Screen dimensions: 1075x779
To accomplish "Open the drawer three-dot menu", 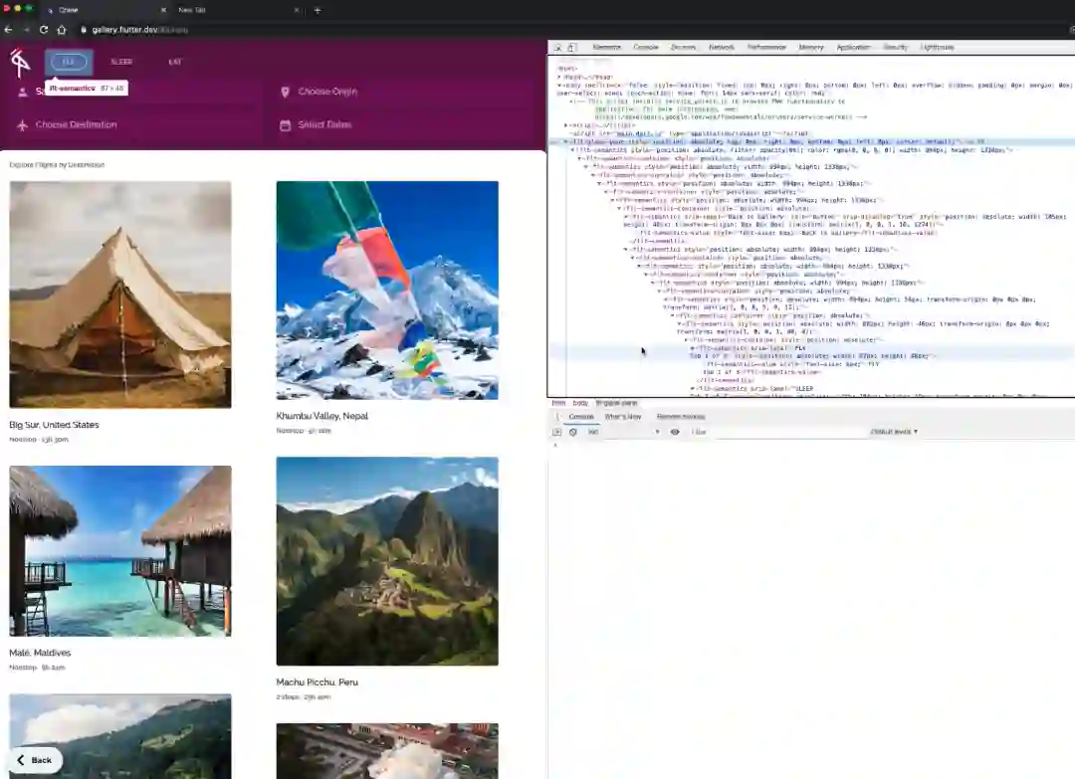I will click(556, 417).
